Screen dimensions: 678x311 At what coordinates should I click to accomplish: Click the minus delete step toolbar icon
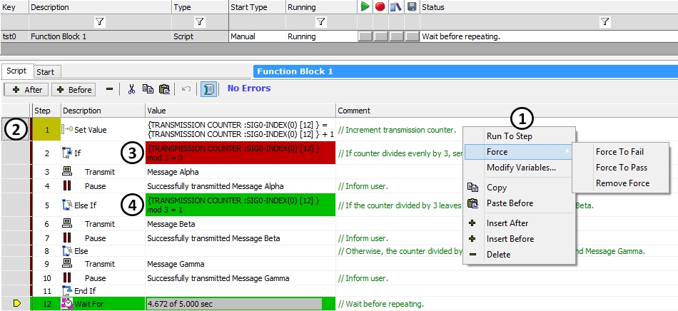tap(109, 89)
